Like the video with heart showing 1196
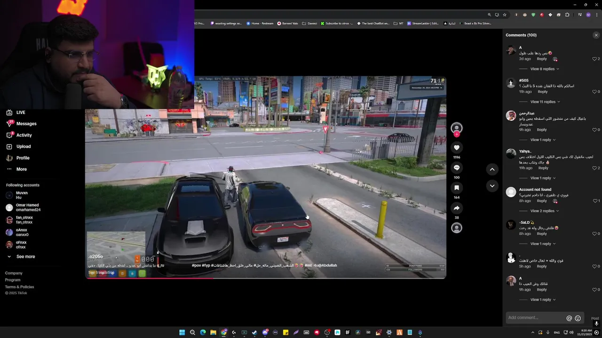This screenshot has height=338, width=602. tap(456, 147)
